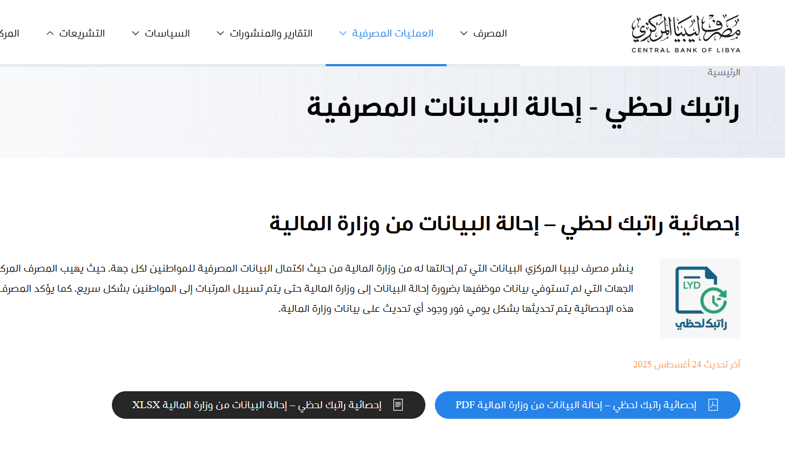The image size is (785, 450).
Task: Open the العمليات المصرفية menu
Action: coord(392,33)
